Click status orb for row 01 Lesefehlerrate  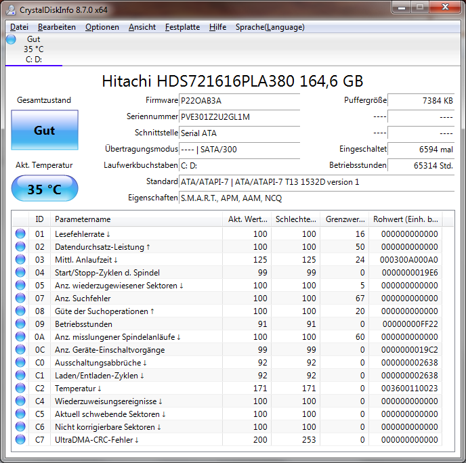coord(20,234)
